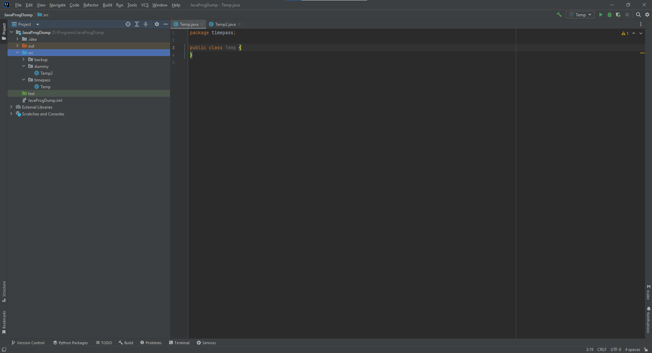The width and height of the screenshot is (652, 353).
Task: Toggle tool window quick access icon bottom-left
Action: tap(4, 350)
